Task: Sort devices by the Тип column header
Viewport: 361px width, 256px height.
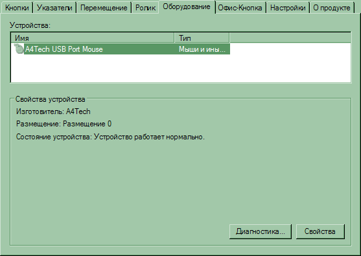Action: [202, 38]
